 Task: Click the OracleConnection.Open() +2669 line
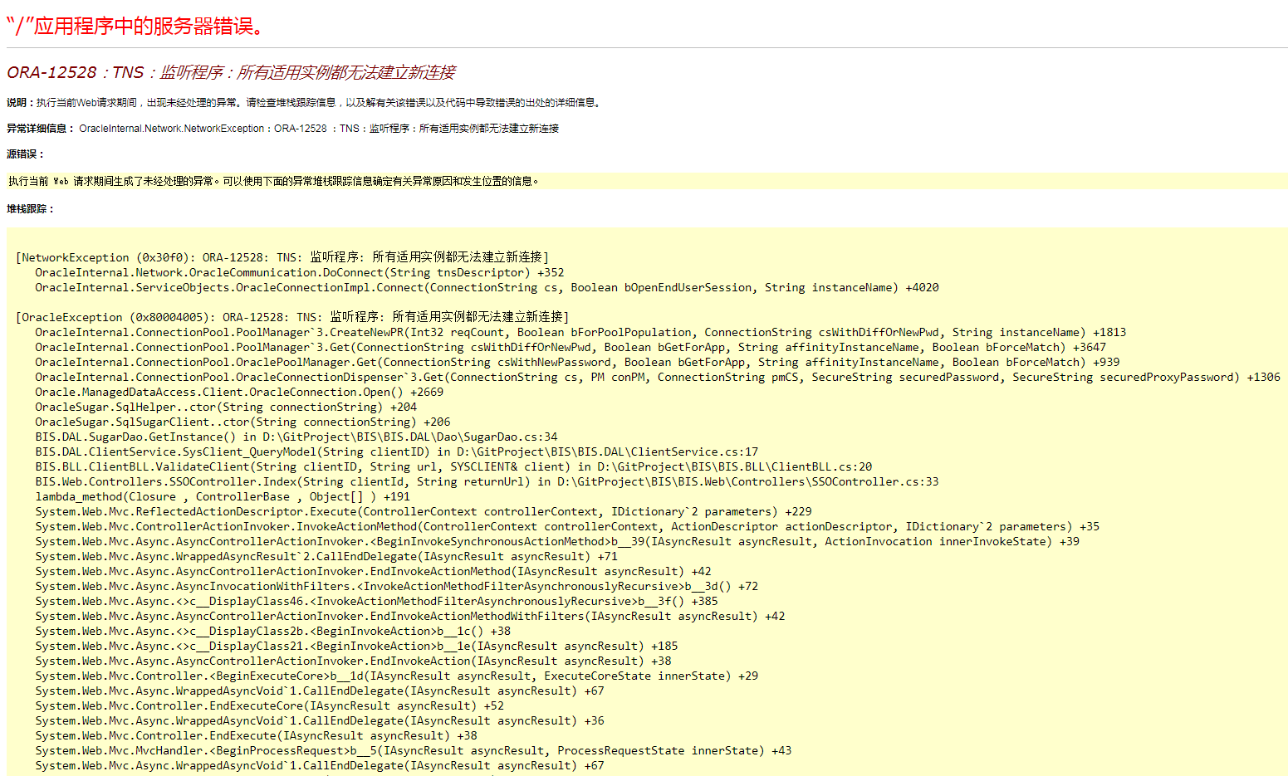(239, 392)
